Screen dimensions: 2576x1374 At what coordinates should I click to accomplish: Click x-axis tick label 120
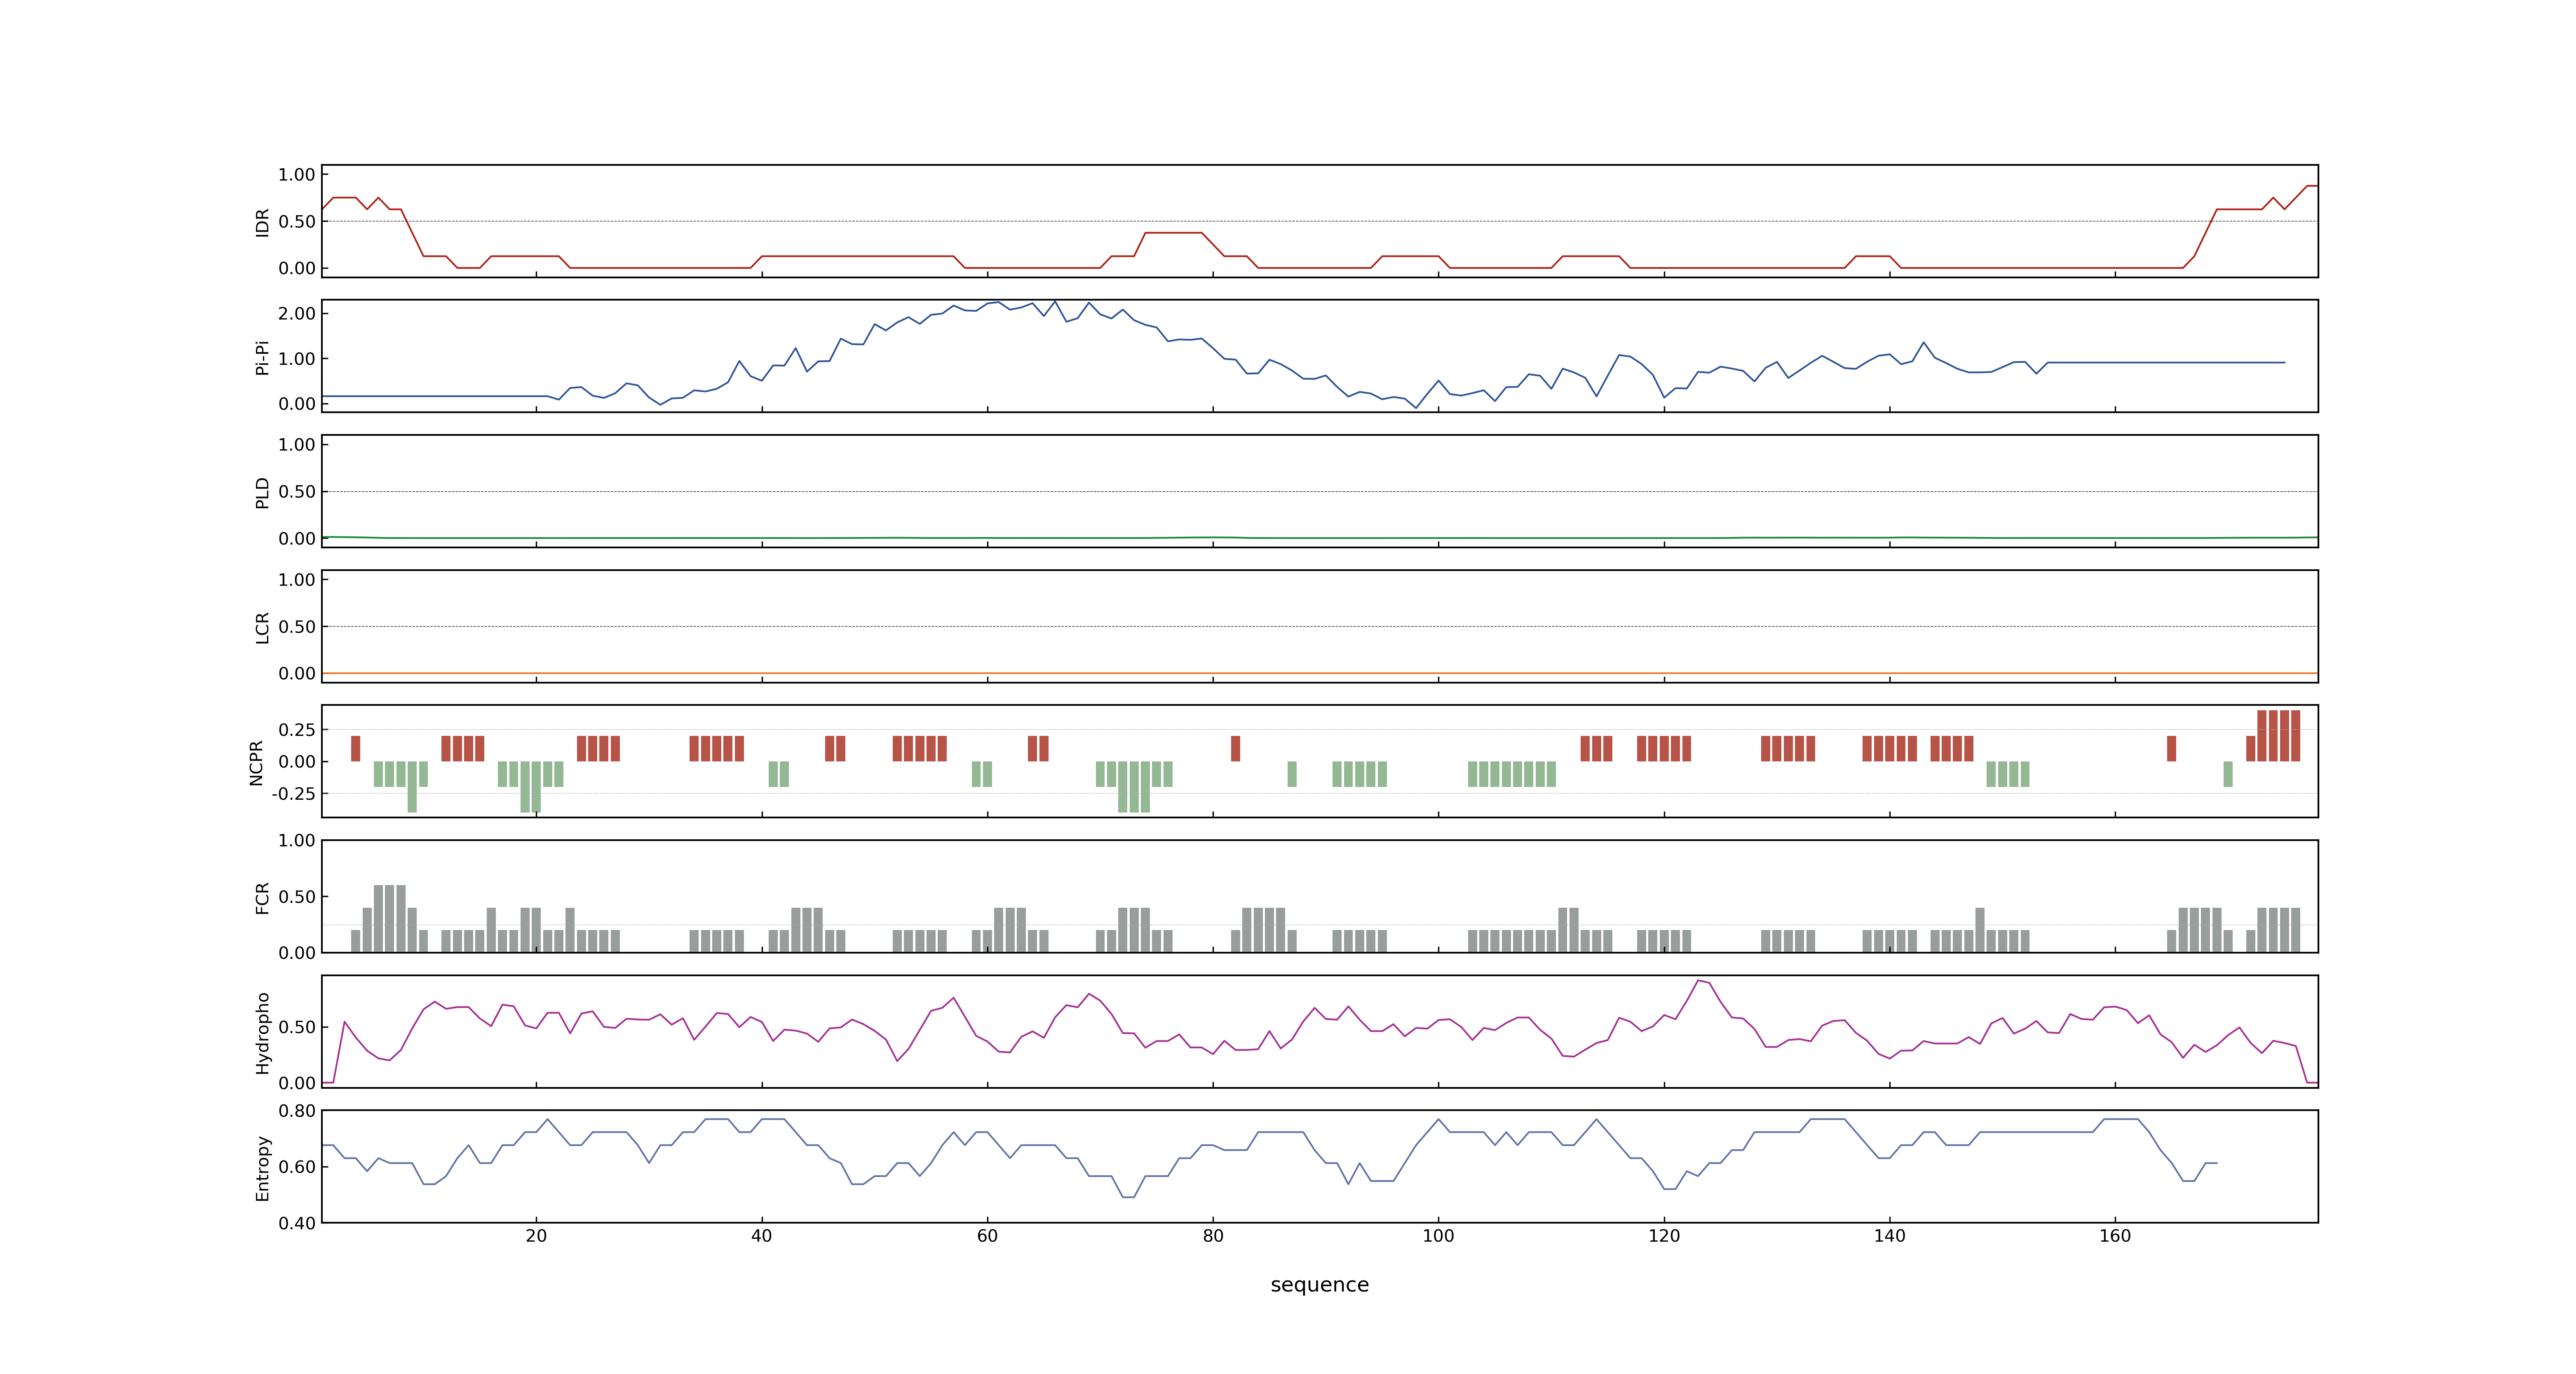tap(1664, 1235)
